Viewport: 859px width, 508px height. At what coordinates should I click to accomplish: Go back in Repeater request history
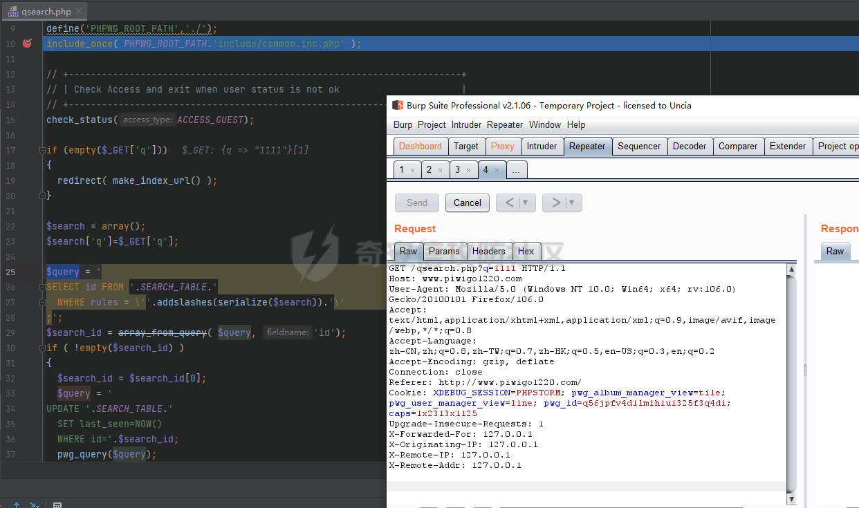click(x=509, y=203)
